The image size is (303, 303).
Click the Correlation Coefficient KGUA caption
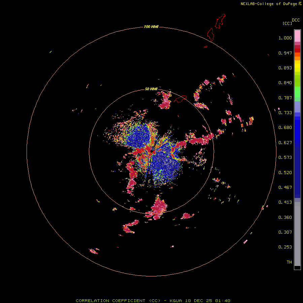click(x=153, y=301)
